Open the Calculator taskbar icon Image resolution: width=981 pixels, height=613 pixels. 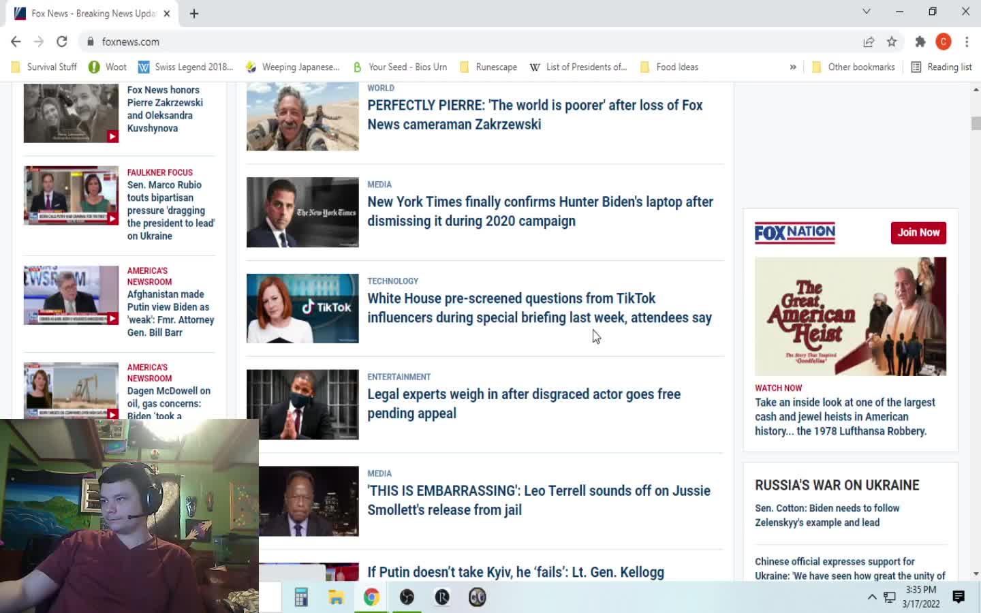301,597
